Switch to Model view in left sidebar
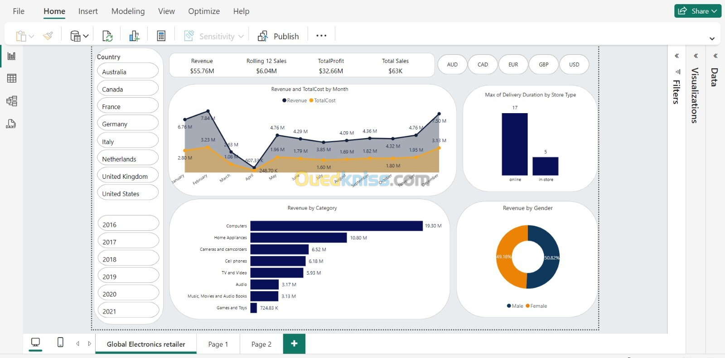725x358 pixels. click(x=12, y=101)
